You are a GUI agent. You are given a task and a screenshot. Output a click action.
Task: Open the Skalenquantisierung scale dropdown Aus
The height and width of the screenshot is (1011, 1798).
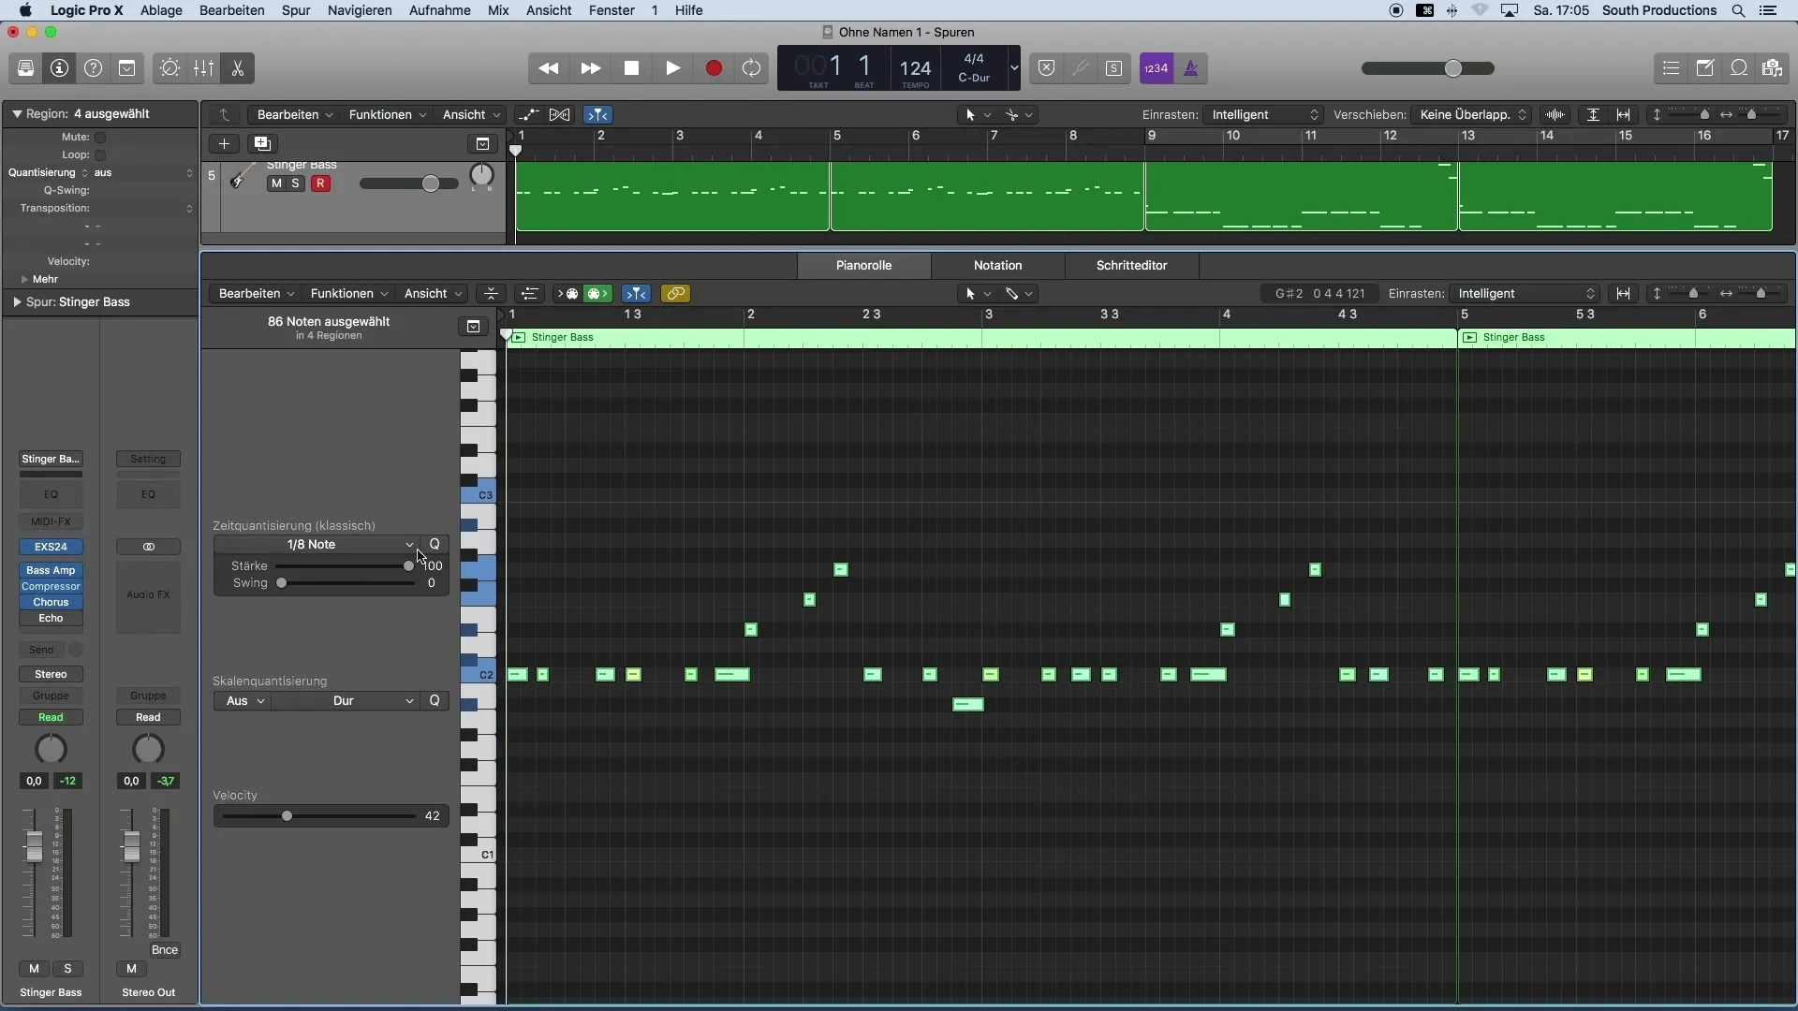click(242, 700)
